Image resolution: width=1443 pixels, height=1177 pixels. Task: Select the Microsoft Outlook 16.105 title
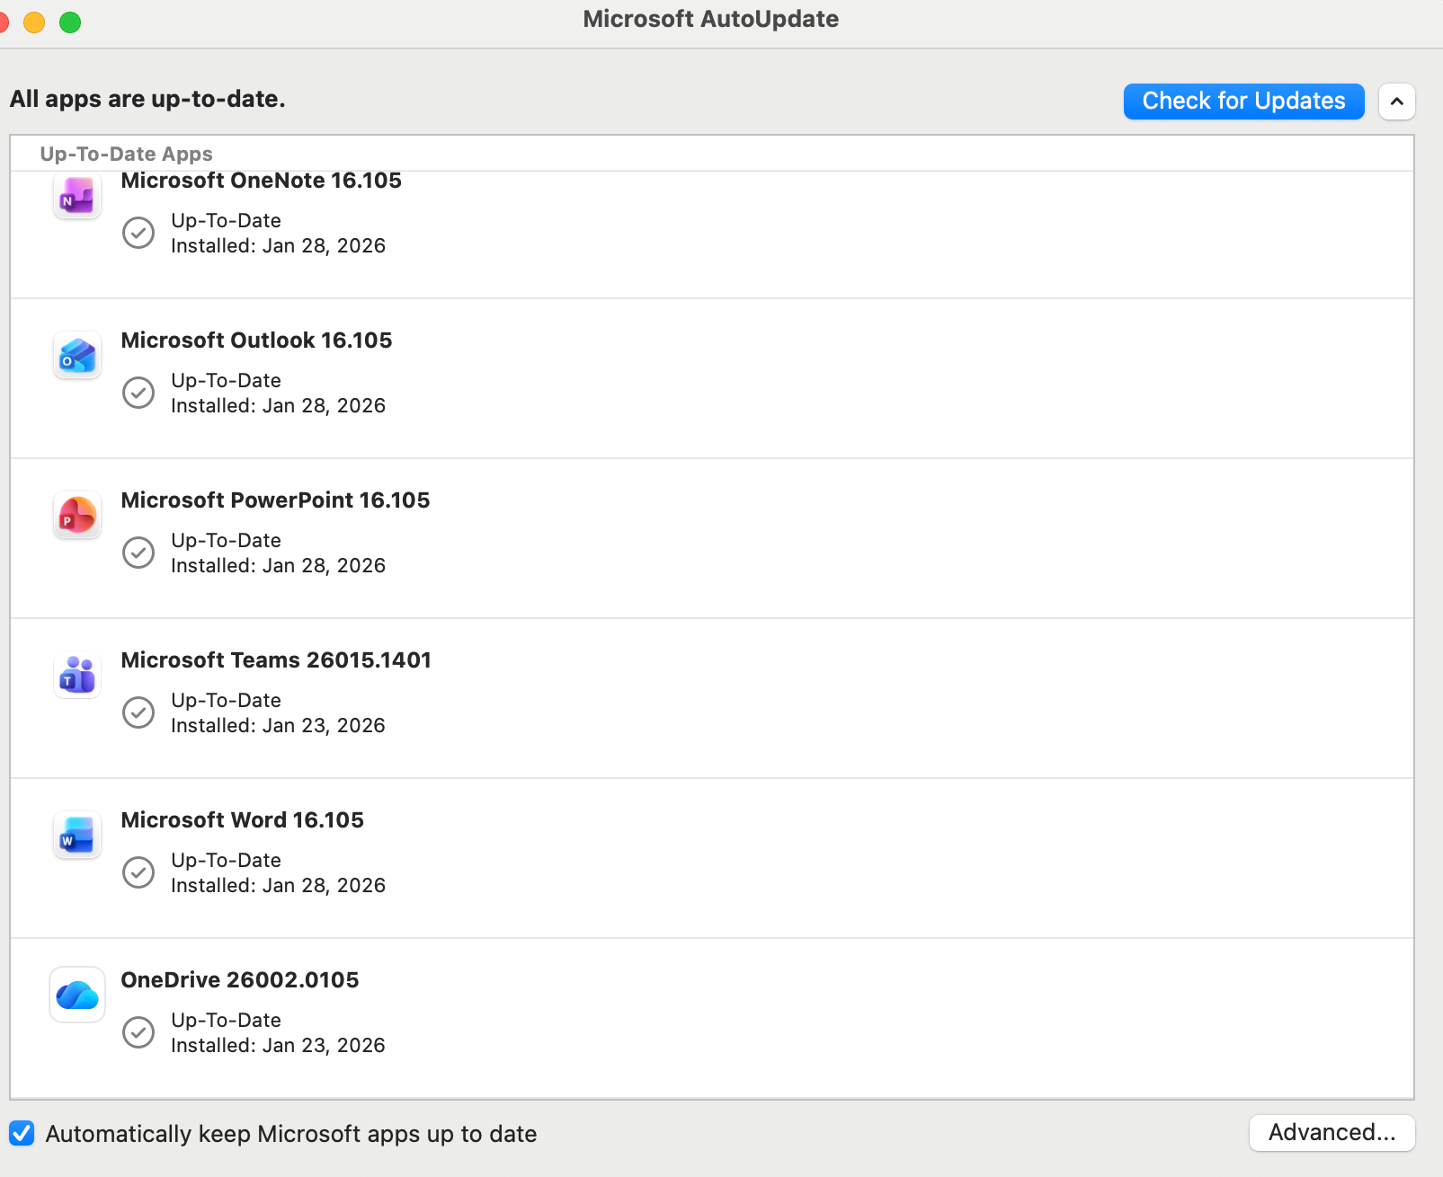click(x=257, y=341)
